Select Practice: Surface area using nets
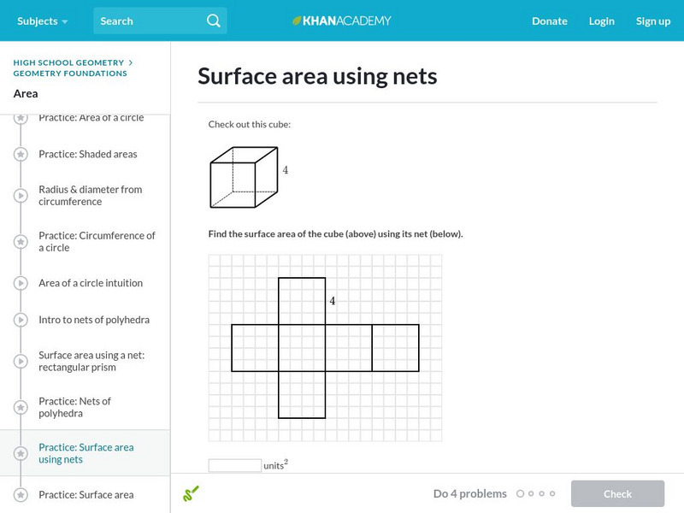 pos(85,453)
